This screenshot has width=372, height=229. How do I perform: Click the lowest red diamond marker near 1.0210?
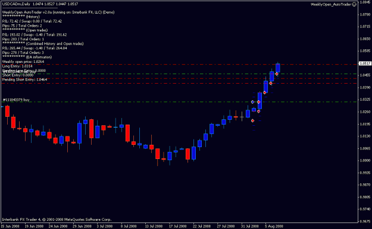(253, 120)
